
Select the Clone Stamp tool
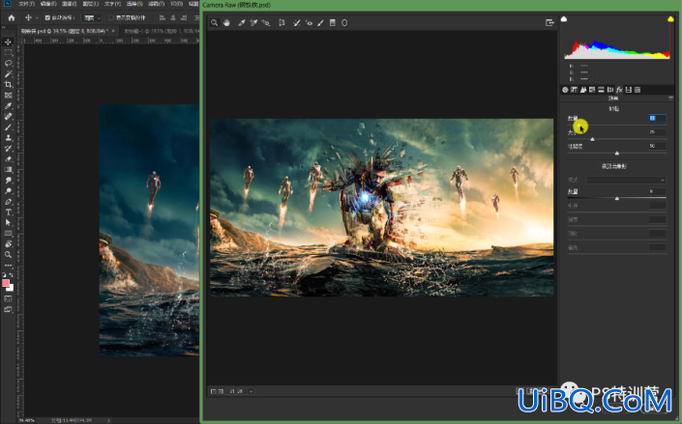pyautogui.click(x=9, y=138)
